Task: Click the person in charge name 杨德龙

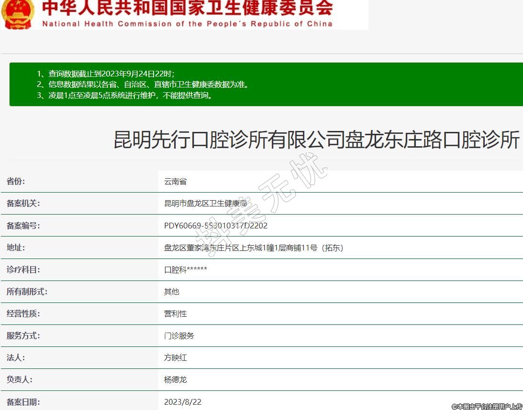Action: tap(175, 379)
